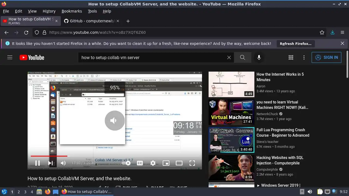349x196 pixels.
Task: Open 'Hacking Websites with SQL Injection' title
Action: pos(280,160)
